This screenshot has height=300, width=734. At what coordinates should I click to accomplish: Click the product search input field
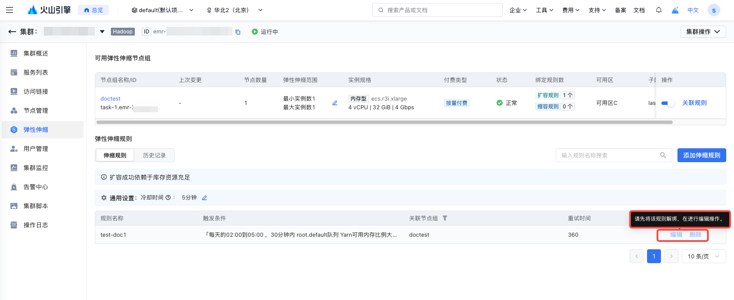click(437, 10)
